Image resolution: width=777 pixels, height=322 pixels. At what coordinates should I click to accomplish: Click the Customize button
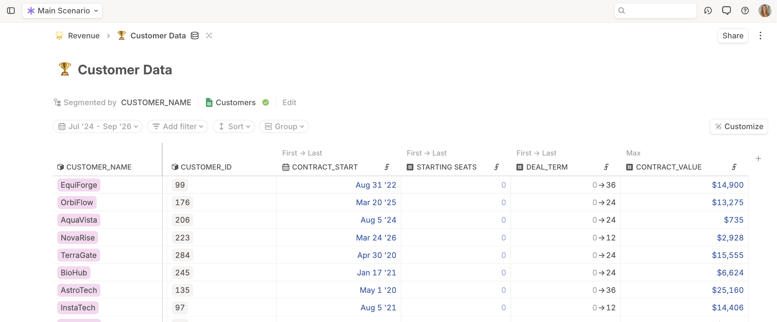click(x=739, y=126)
